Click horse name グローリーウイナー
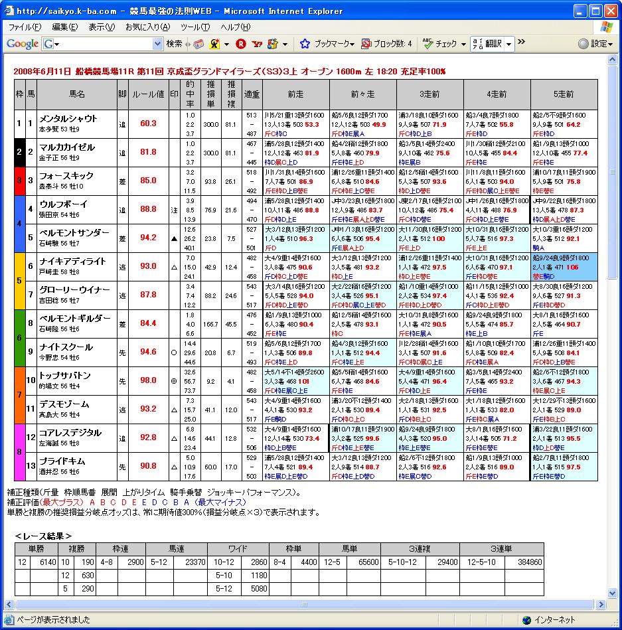 point(74,289)
